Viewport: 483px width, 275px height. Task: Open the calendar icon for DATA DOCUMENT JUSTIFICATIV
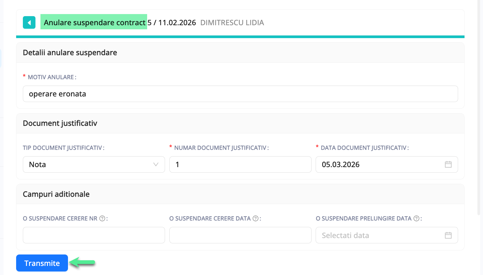[x=448, y=164]
